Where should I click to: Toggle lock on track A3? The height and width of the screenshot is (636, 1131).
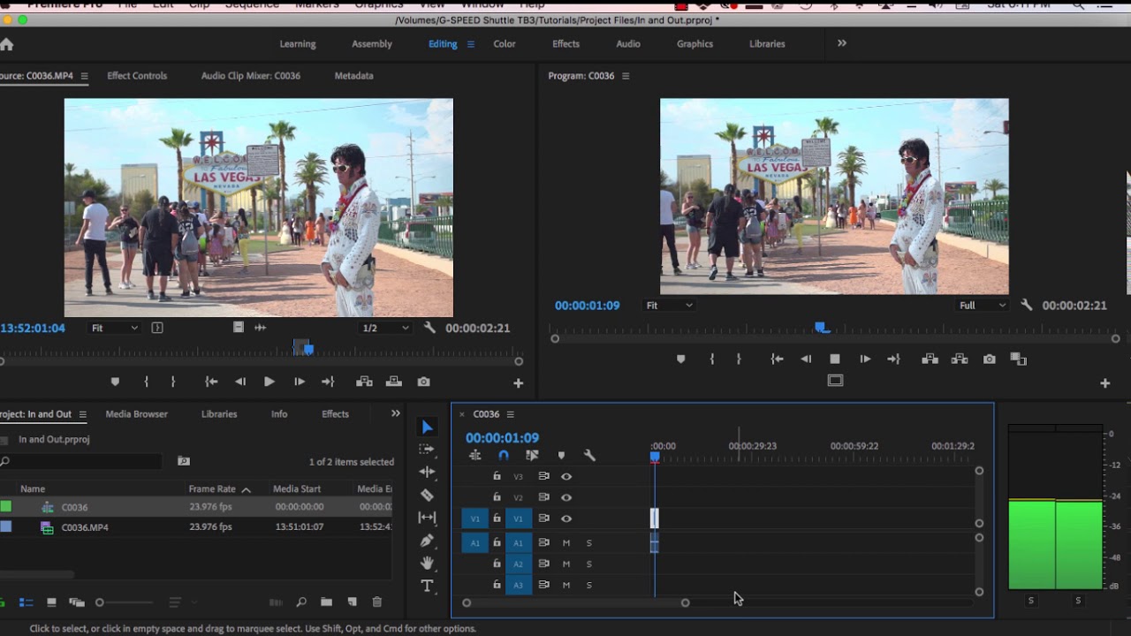(x=497, y=585)
